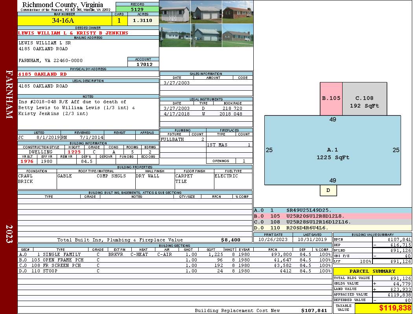
Task: Click deeded owner LEWIS WILLIAM L & KRISTY B JENKINS
Action: 73,33
